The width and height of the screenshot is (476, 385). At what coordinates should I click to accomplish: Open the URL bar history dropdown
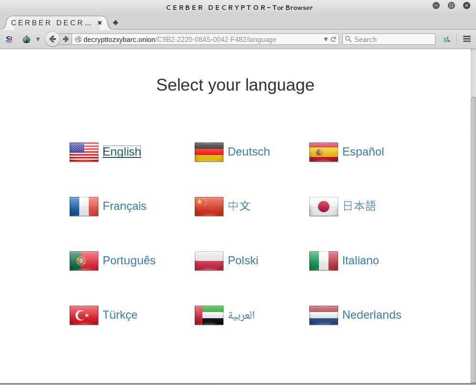[326, 39]
